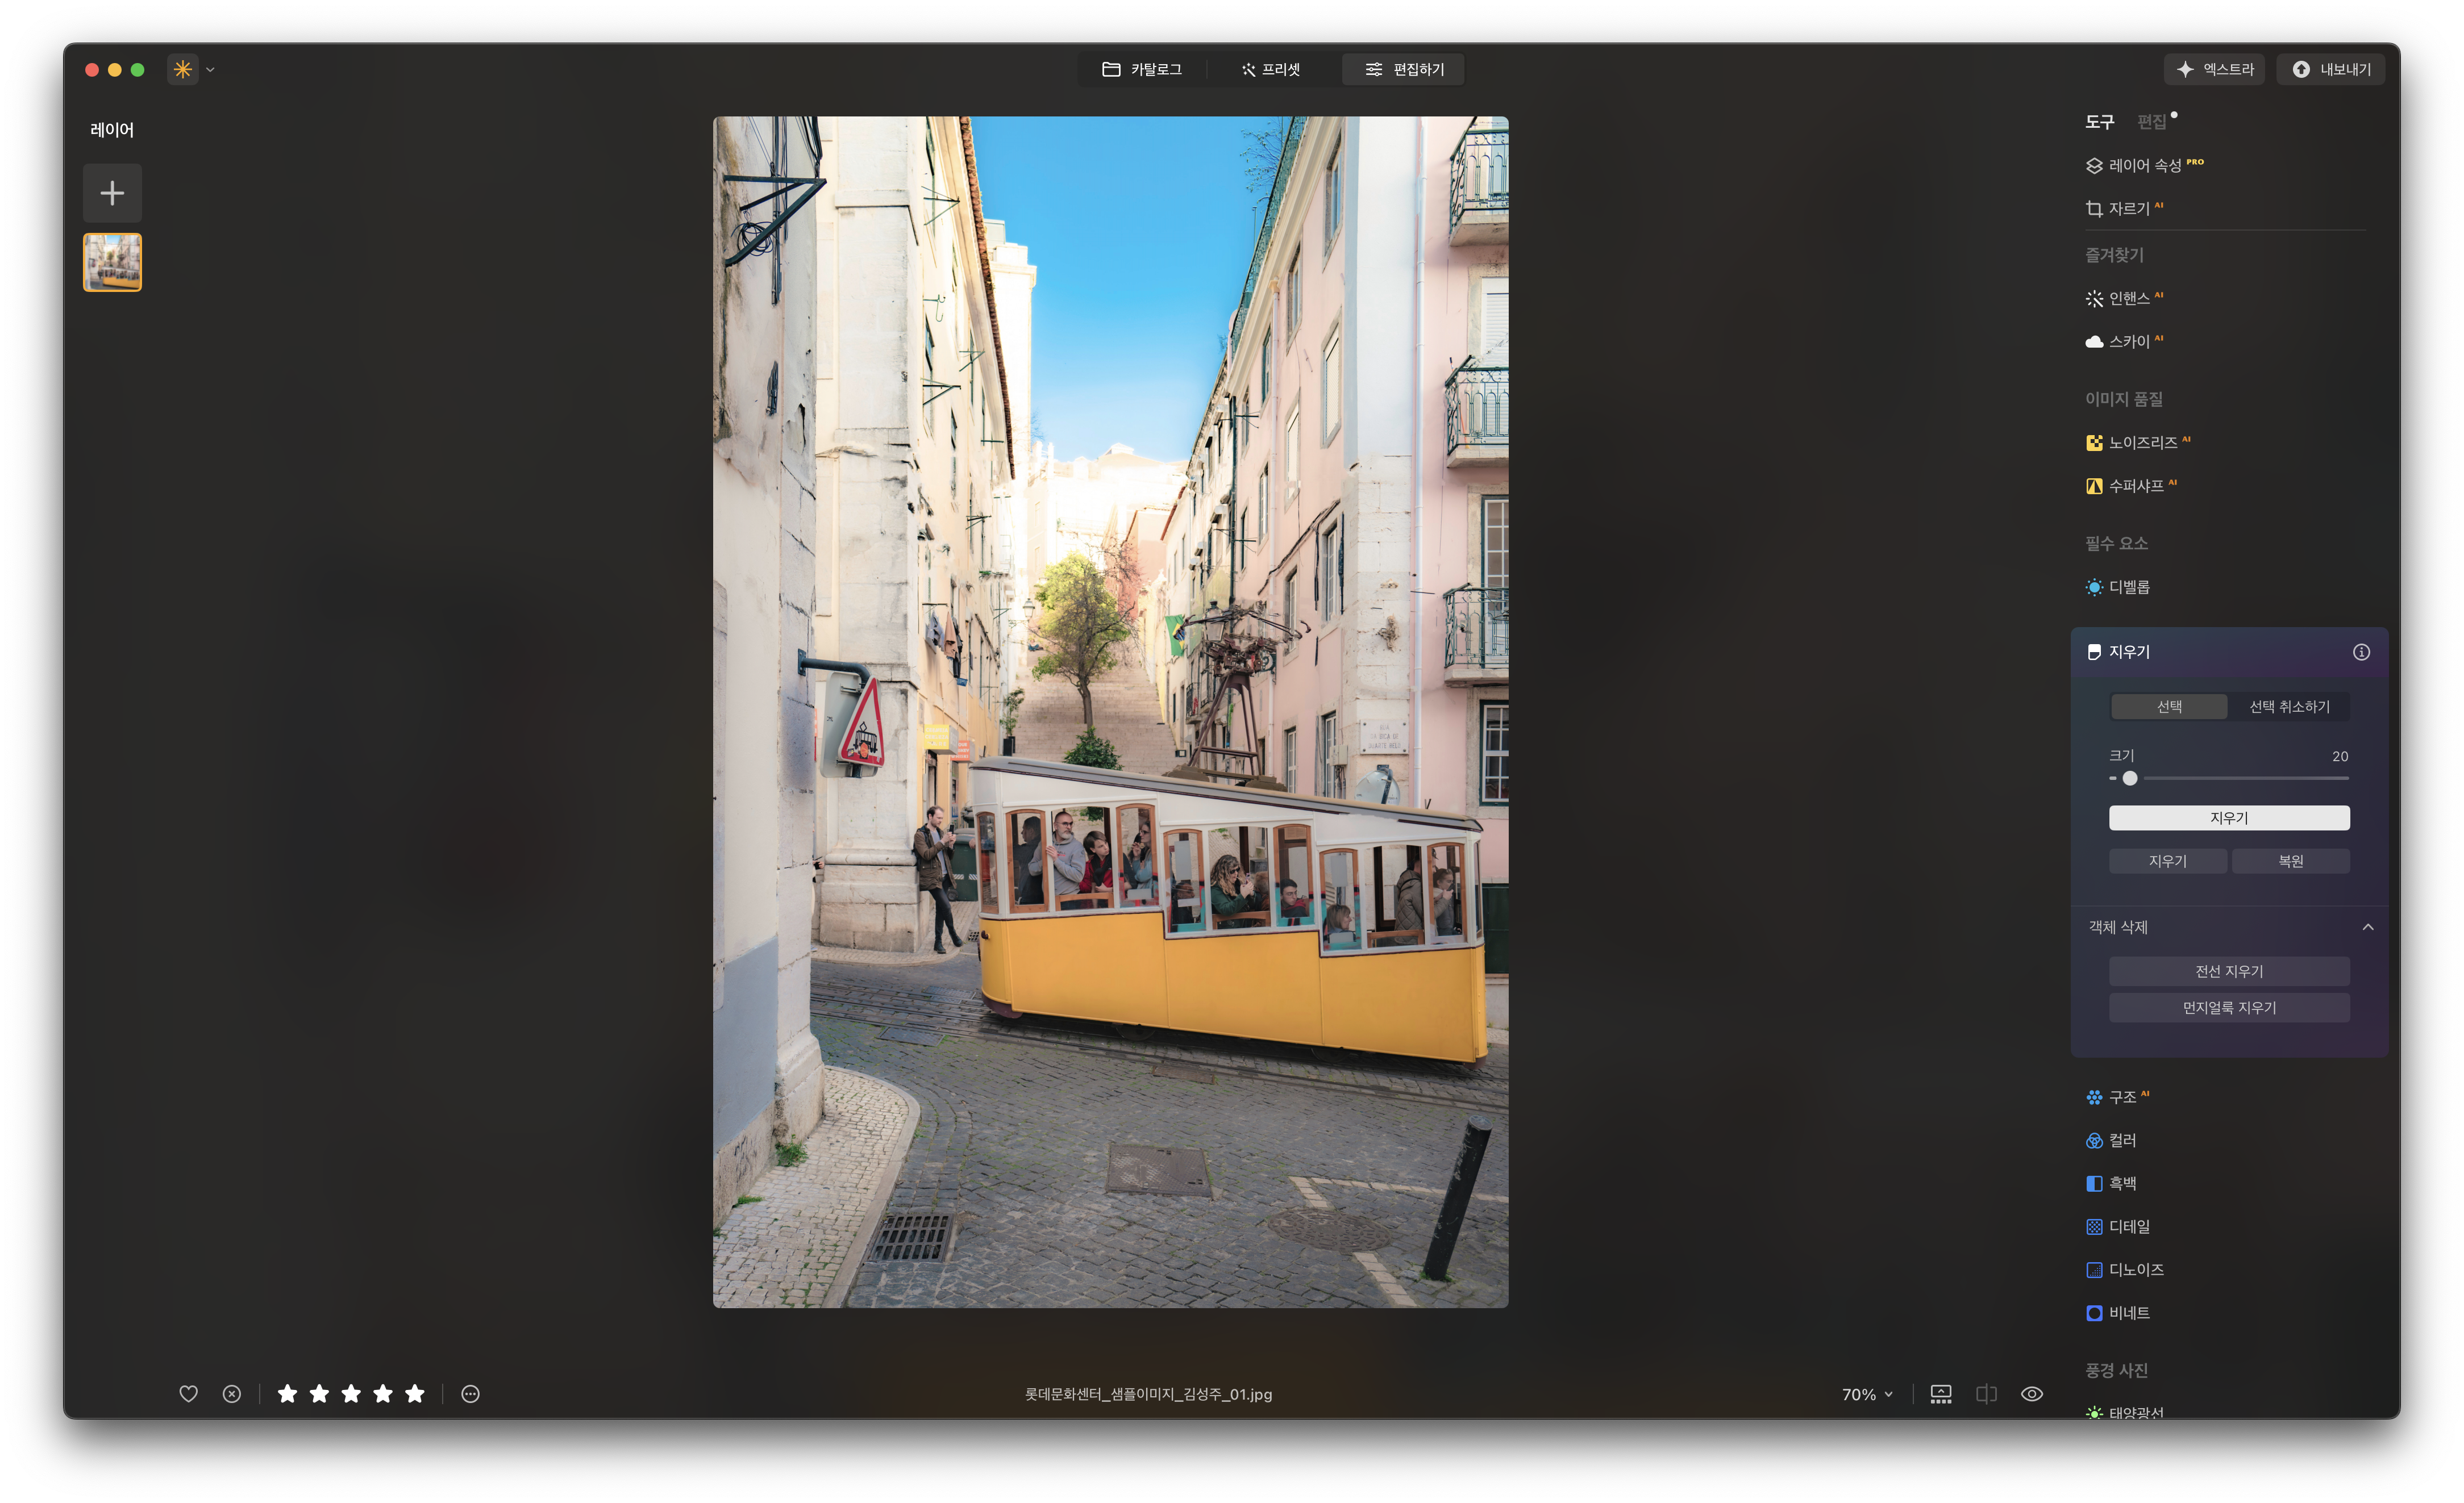Click the add layer plus icon

(x=112, y=193)
